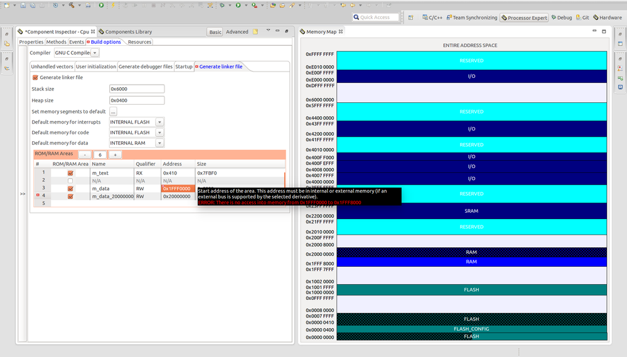This screenshot has width=627, height=357.
Task: Click the Open Task folder toolbar icon
Action: coord(282,5)
